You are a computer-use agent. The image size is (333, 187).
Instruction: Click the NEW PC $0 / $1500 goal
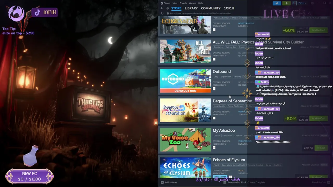29,176
